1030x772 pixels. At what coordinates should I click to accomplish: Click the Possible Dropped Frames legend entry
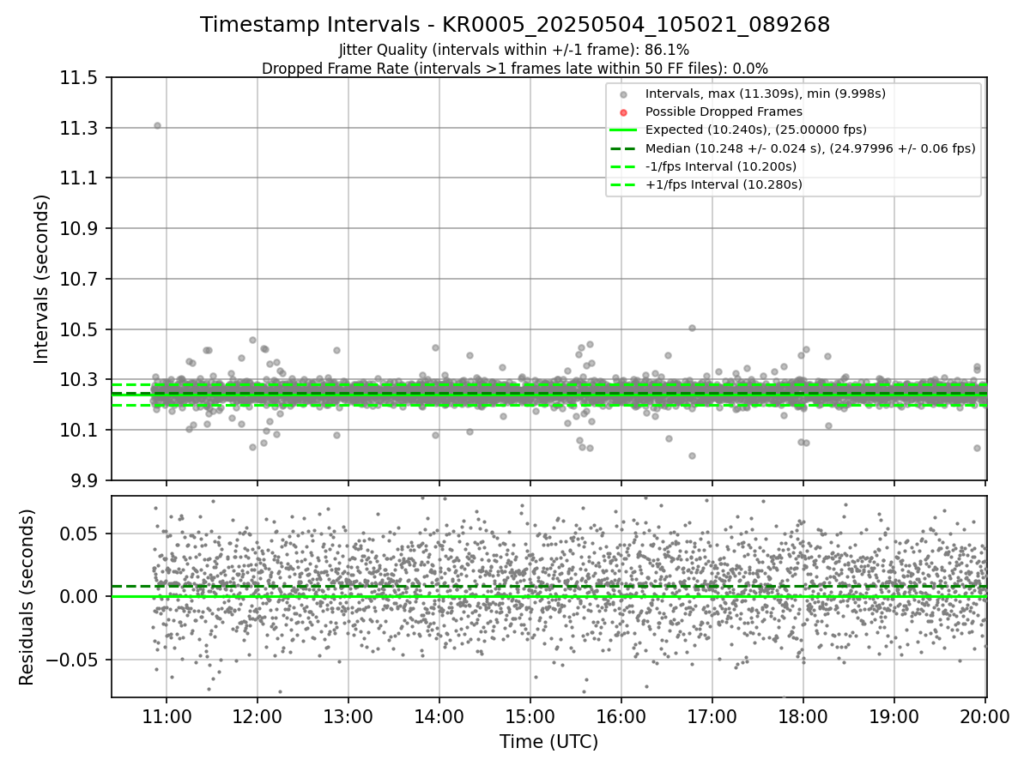[724, 112]
